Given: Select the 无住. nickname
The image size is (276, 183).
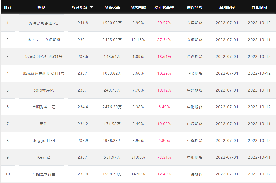Looking at the screenshot, I should (x=44, y=124).
